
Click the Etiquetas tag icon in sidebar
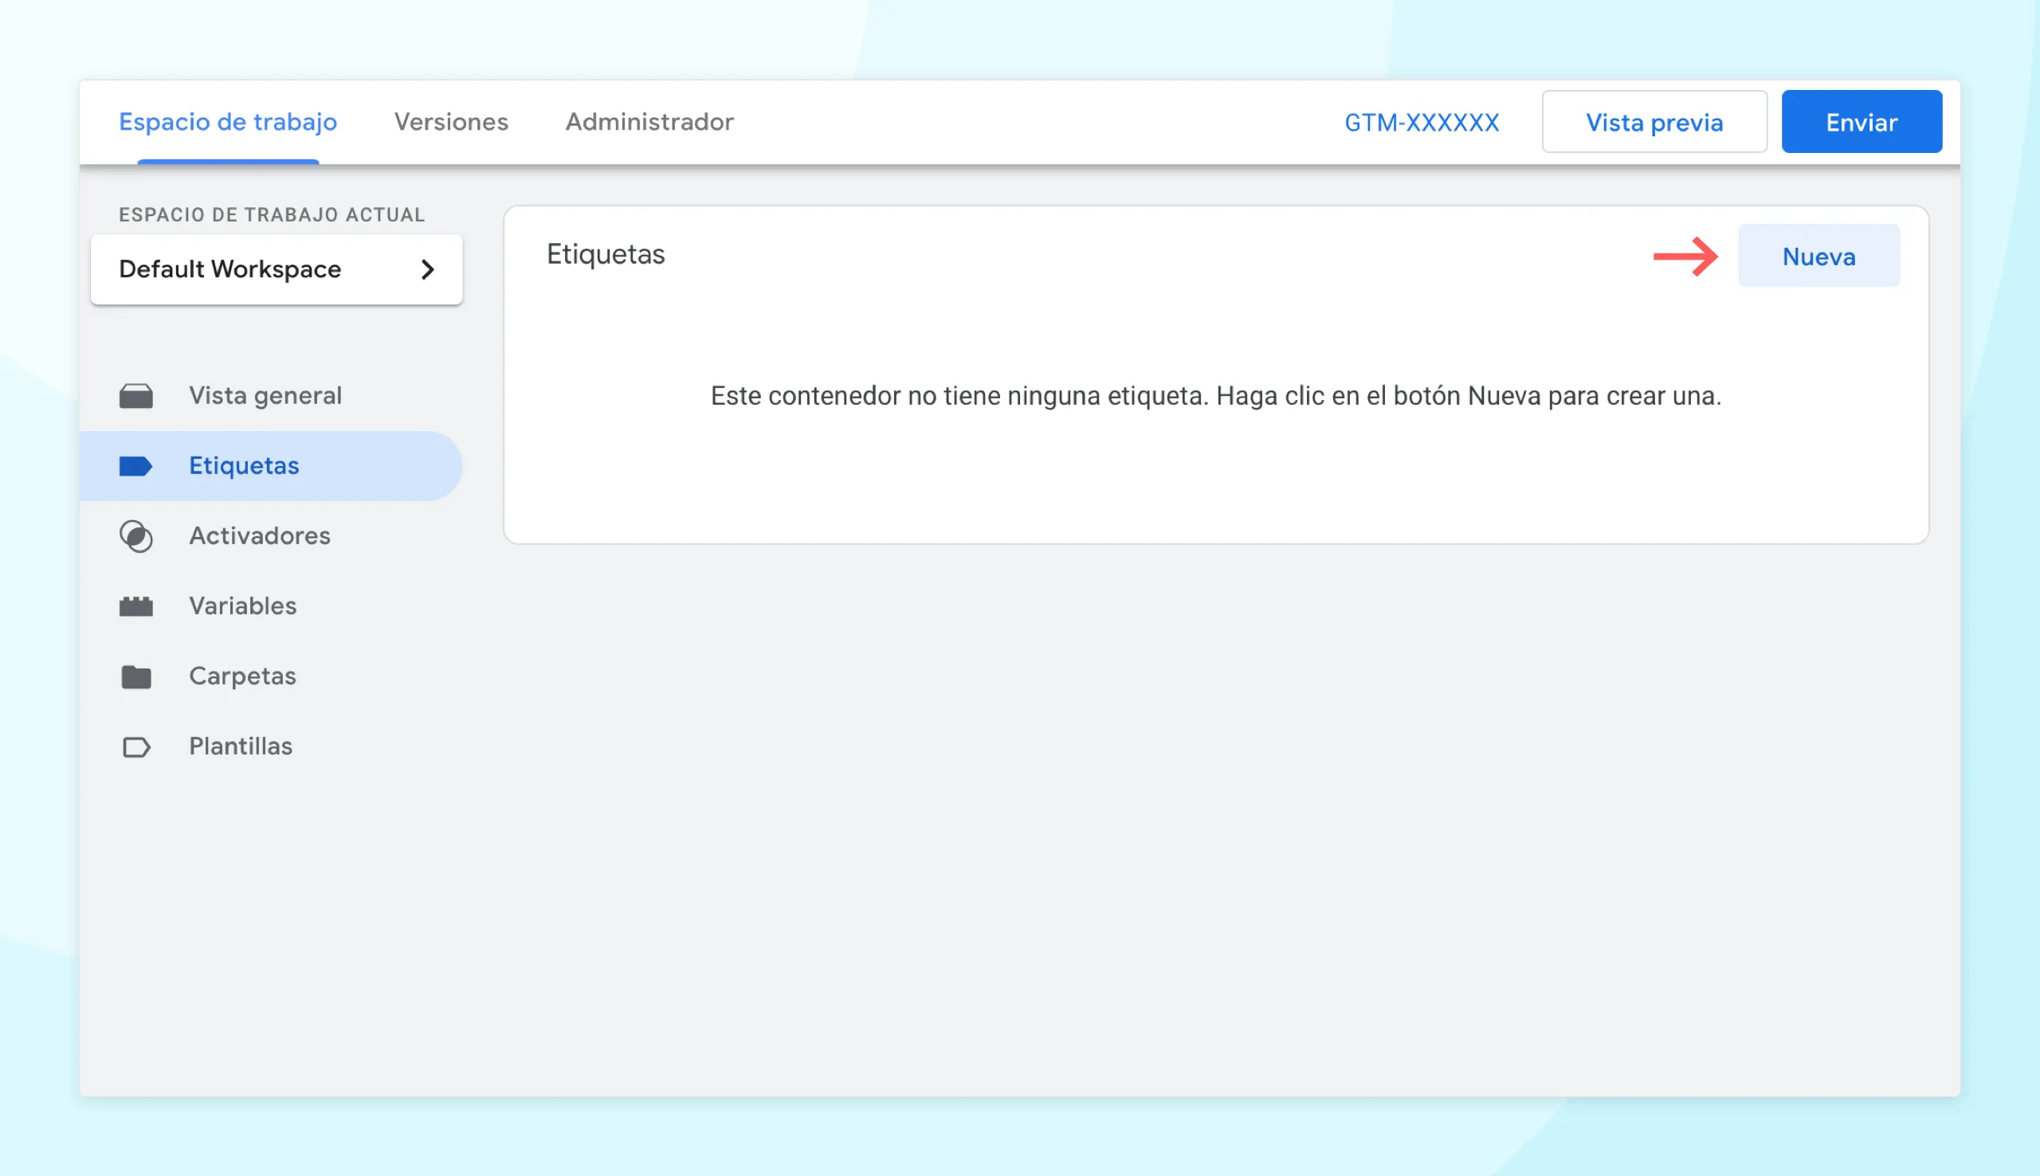point(135,466)
